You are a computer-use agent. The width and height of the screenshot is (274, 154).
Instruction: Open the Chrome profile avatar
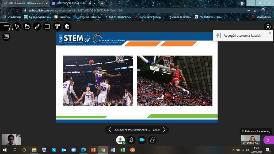tap(263, 10)
